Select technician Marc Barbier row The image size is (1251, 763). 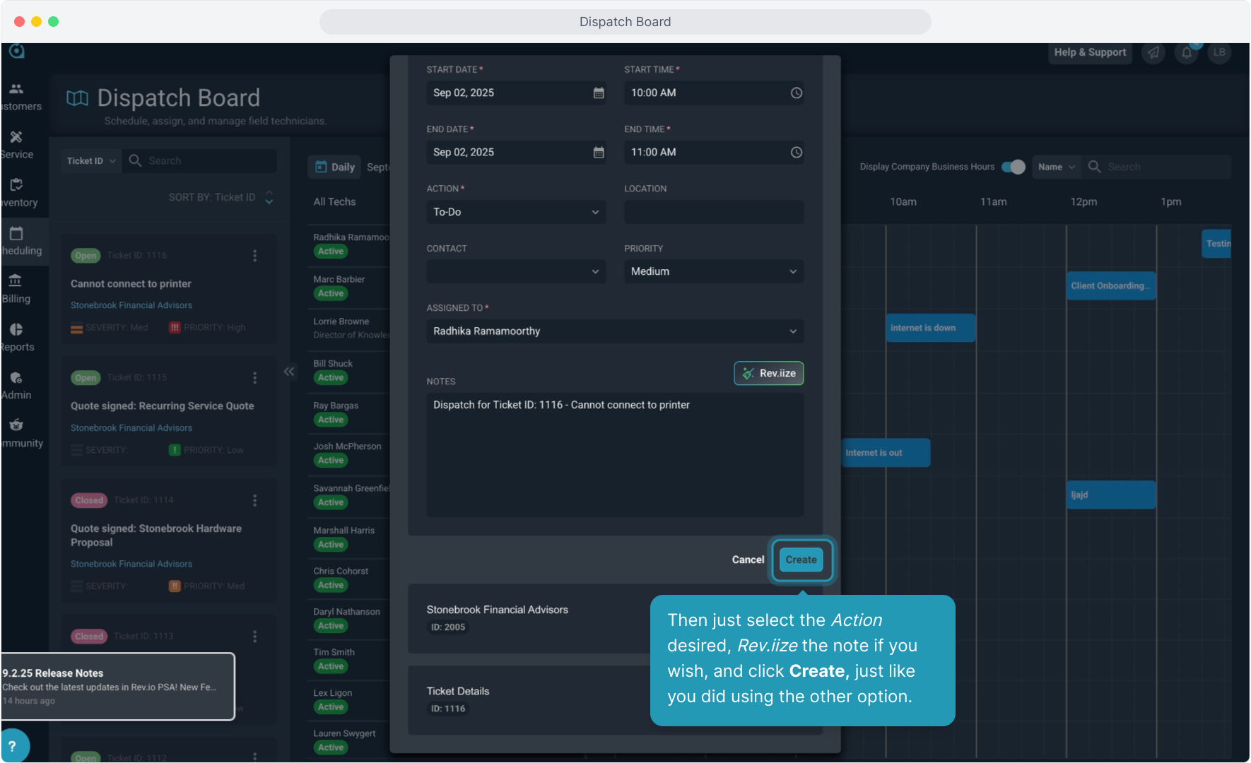tap(349, 287)
